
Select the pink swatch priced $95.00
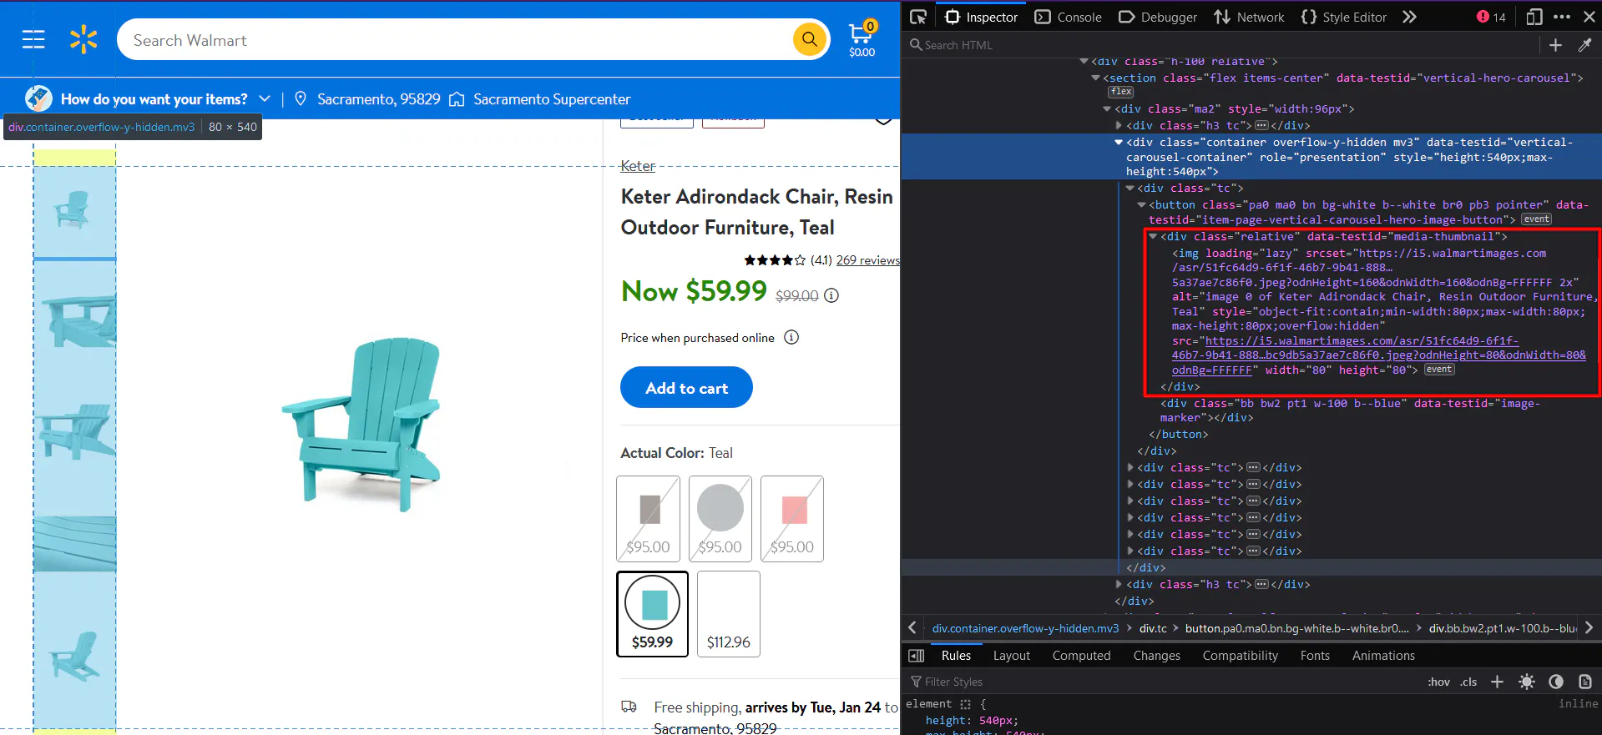pyautogui.click(x=792, y=519)
